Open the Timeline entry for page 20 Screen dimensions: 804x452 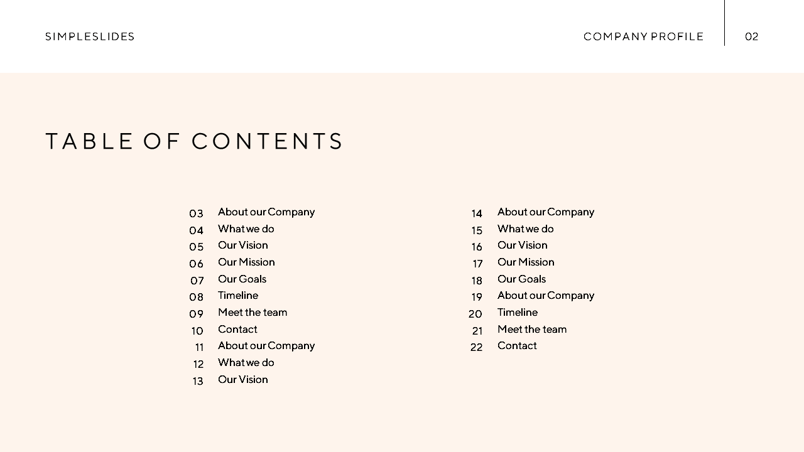pyautogui.click(x=518, y=313)
